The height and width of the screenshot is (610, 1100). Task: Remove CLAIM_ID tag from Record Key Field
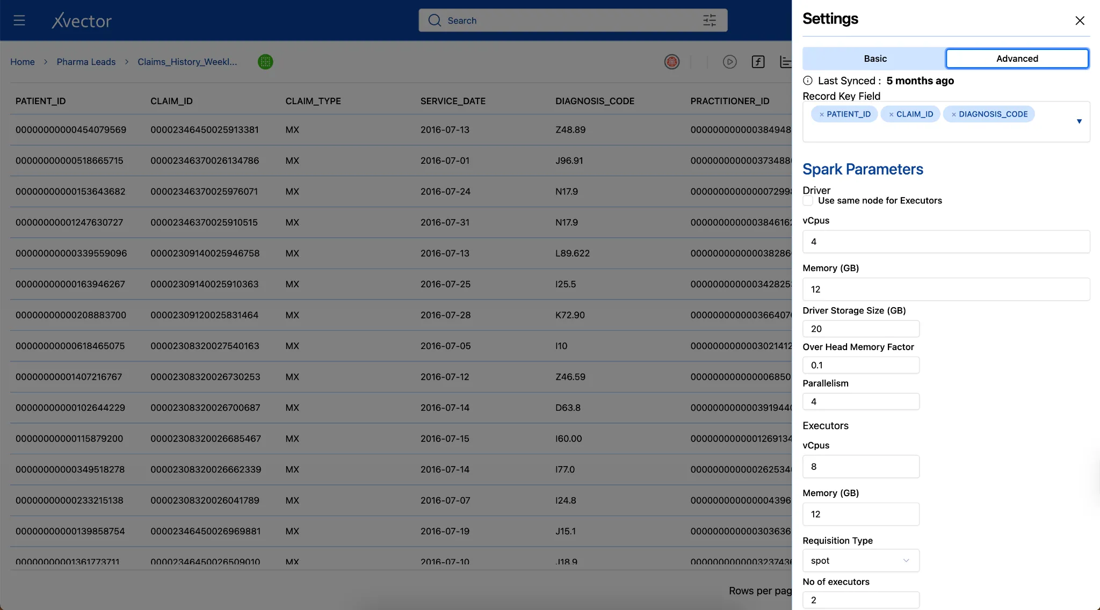tap(891, 114)
